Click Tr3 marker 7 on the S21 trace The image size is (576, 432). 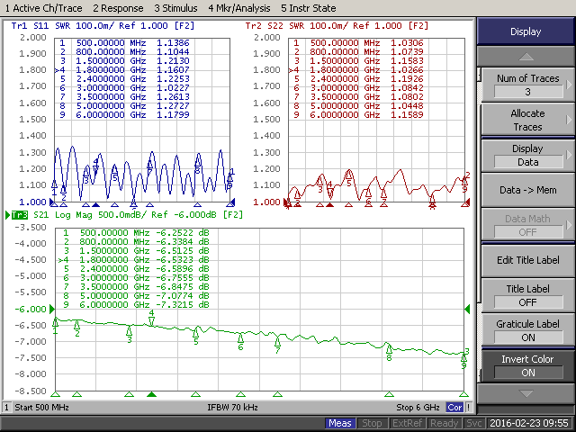(x=278, y=342)
